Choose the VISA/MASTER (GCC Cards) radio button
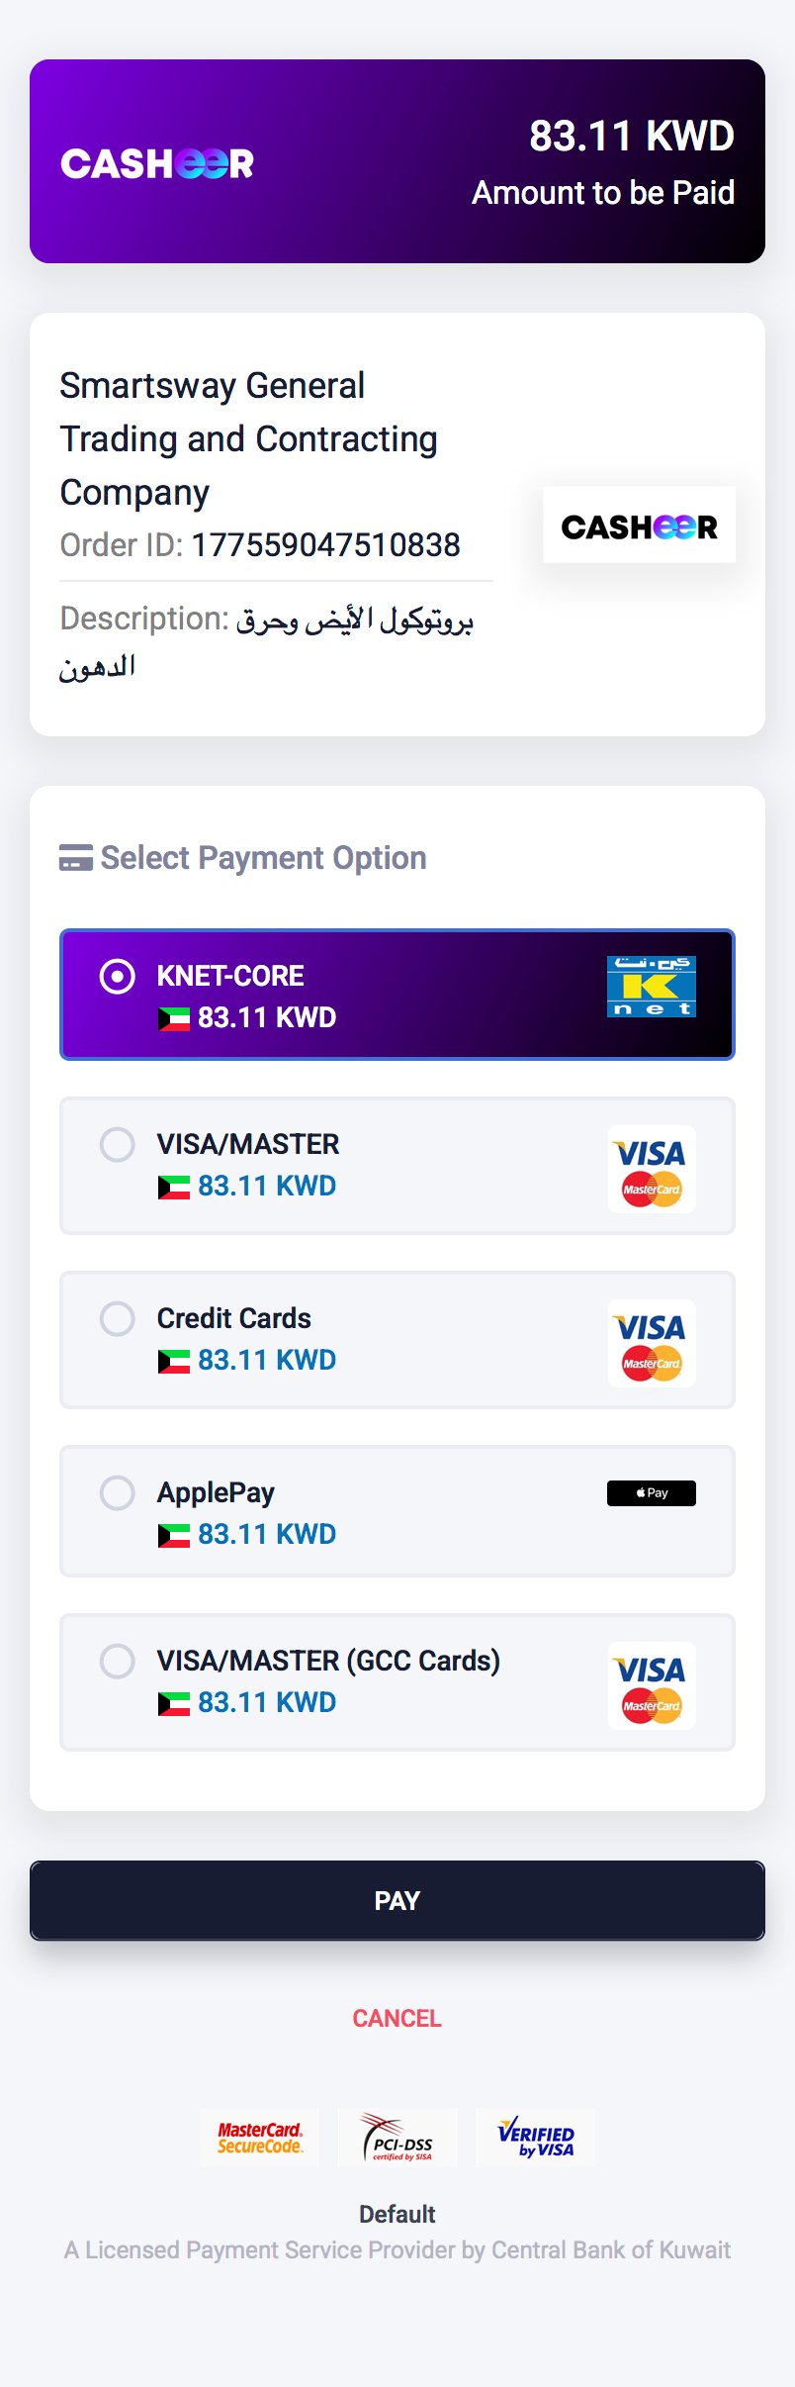The width and height of the screenshot is (795, 2387). click(x=118, y=1661)
